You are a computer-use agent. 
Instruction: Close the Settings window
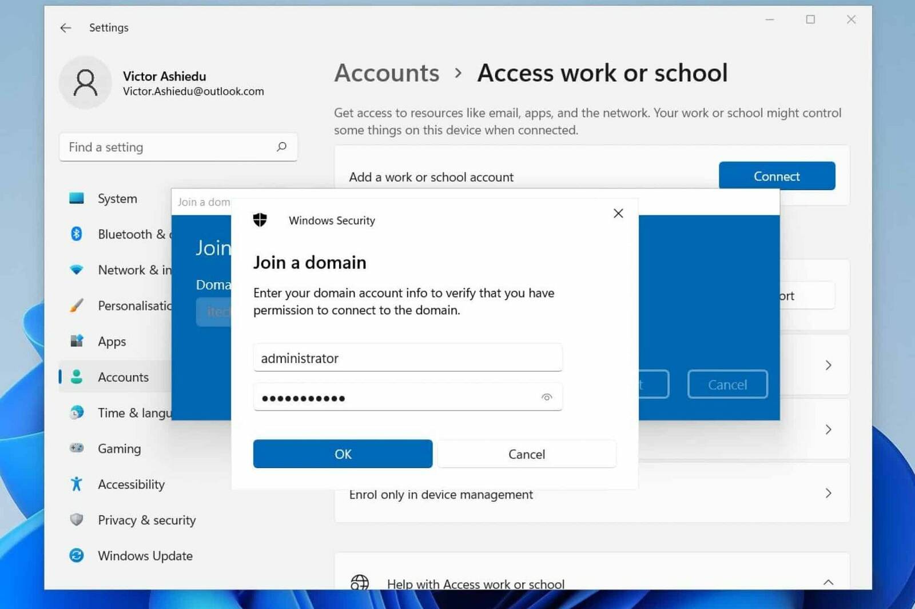851,19
